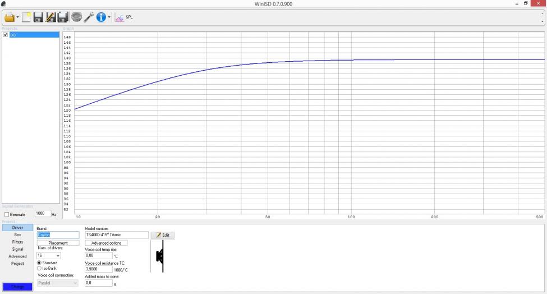Open the Placement button
The height and width of the screenshot is (294, 547).
[x=58, y=243]
